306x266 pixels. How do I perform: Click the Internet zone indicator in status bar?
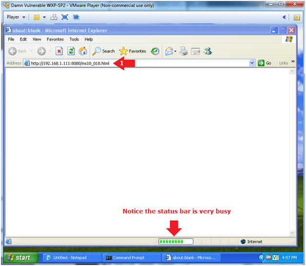tap(251, 242)
